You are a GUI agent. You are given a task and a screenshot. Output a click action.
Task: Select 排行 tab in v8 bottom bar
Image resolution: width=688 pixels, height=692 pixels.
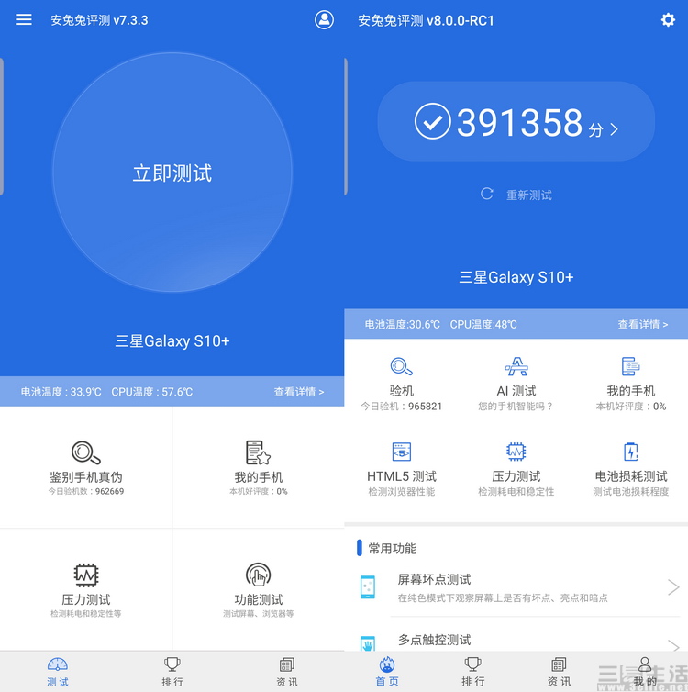pos(472,672)
